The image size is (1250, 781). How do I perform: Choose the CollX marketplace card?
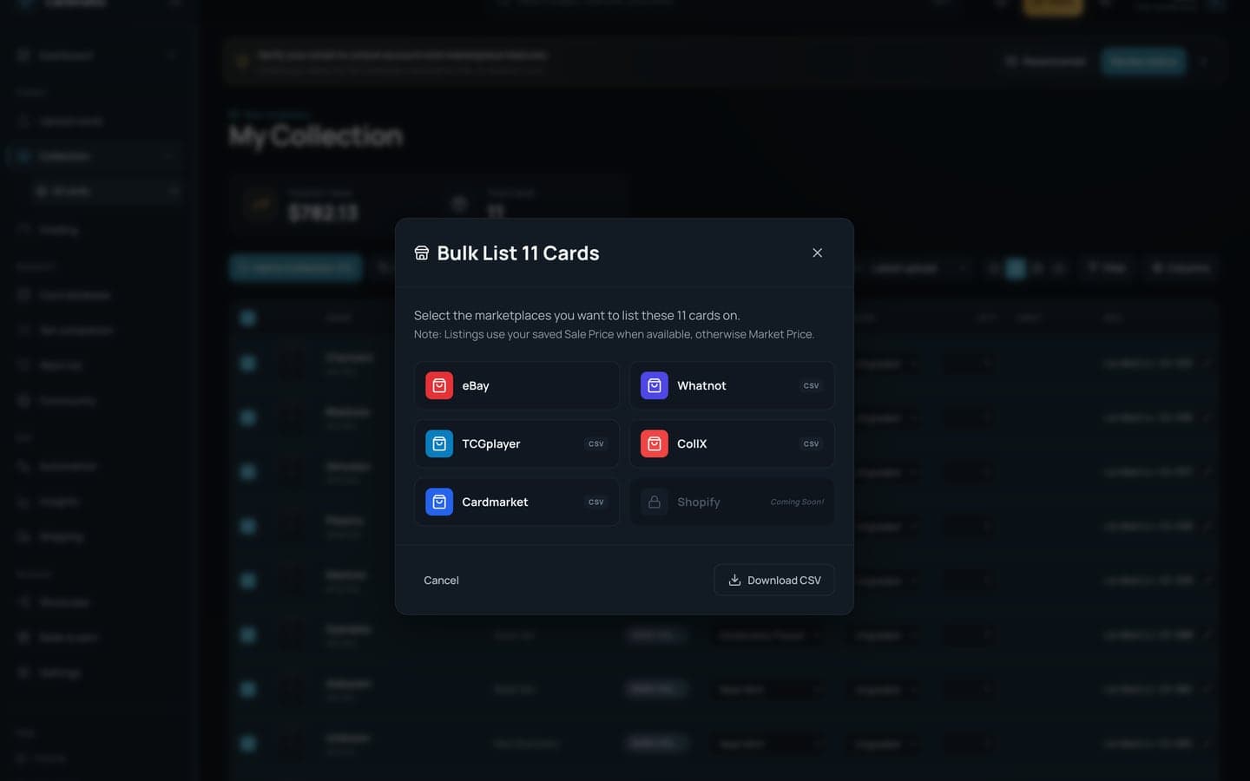coord(732,443)
